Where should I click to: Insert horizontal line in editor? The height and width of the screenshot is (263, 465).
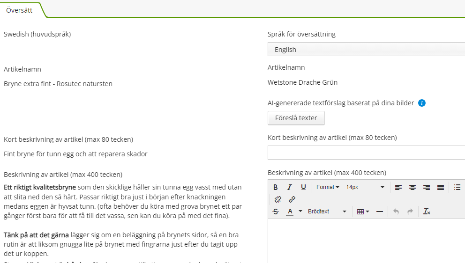pos(380,212)
